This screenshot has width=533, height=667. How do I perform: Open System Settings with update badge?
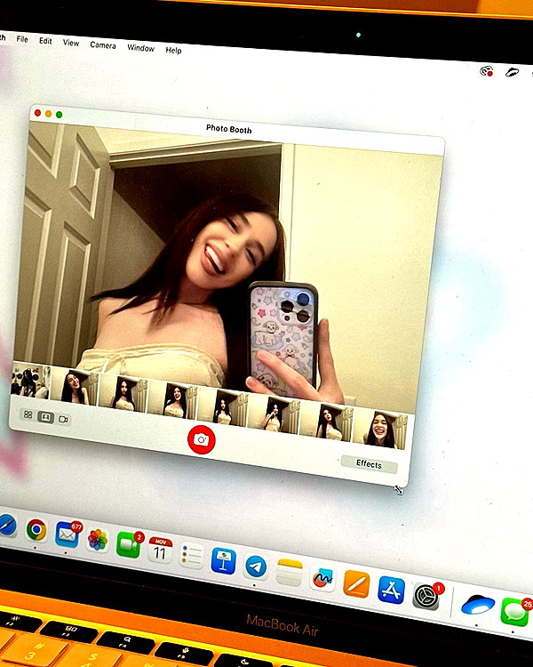426,596
